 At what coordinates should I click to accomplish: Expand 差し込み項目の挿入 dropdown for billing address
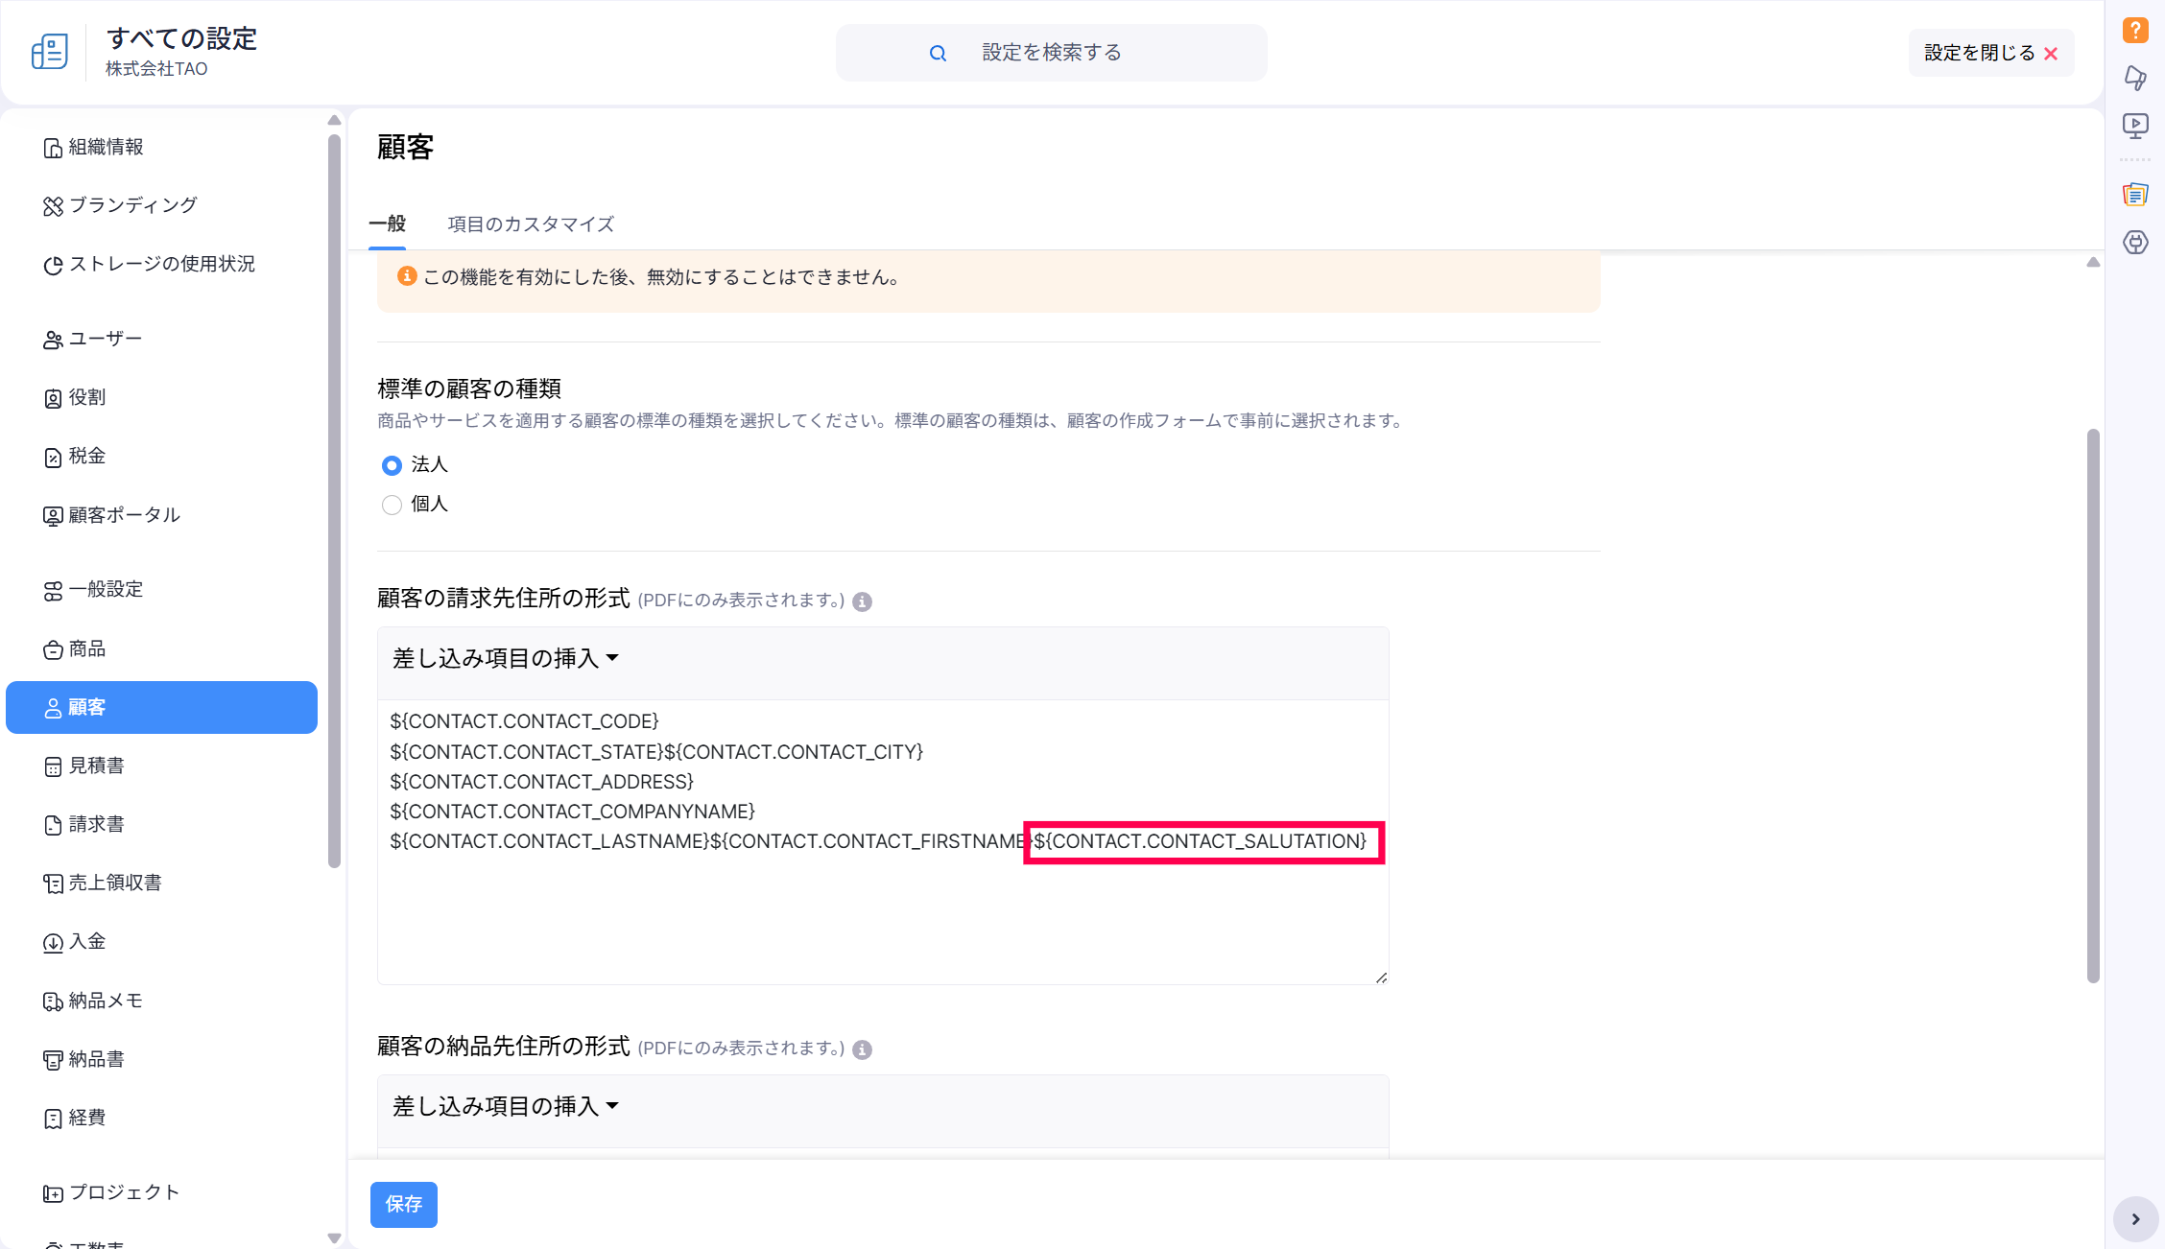click(x=506, y=659)
